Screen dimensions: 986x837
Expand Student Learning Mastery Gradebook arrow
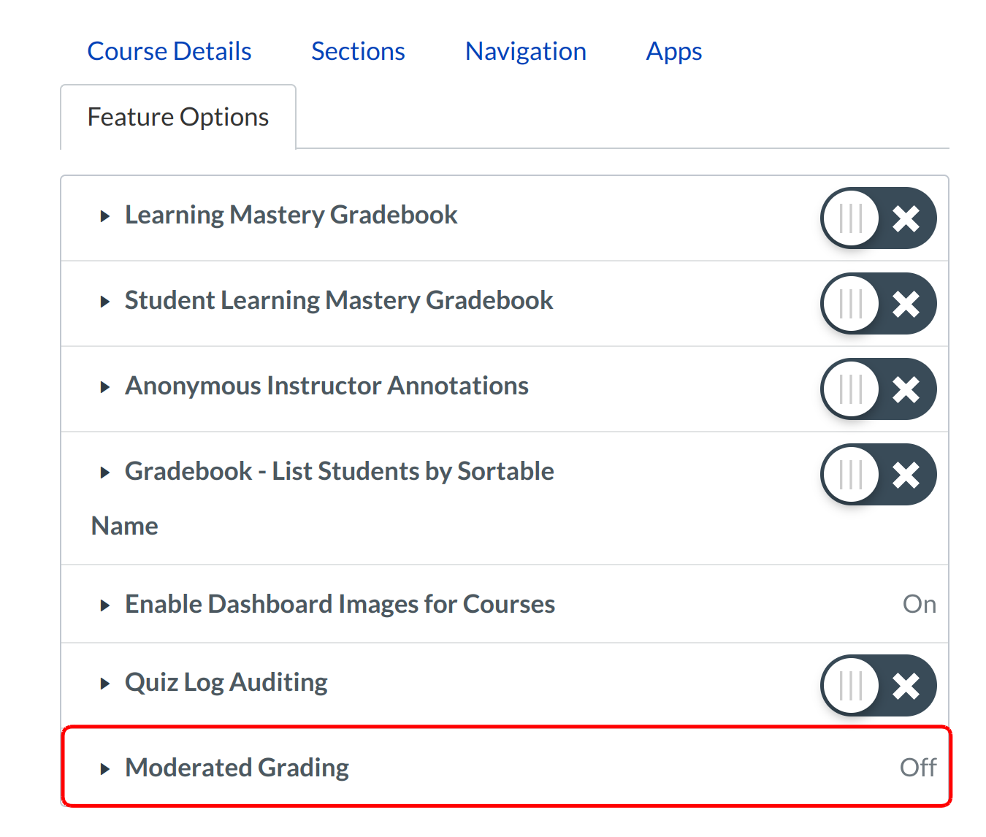click(105, 302)
